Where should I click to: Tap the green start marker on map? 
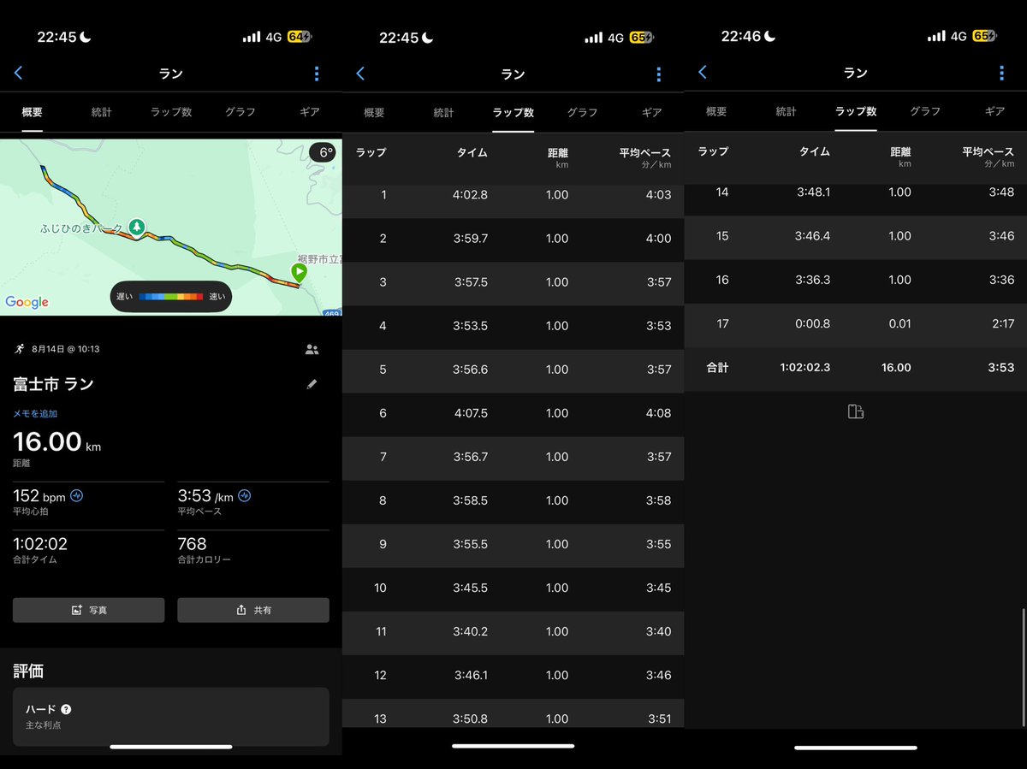coord(299,273)
